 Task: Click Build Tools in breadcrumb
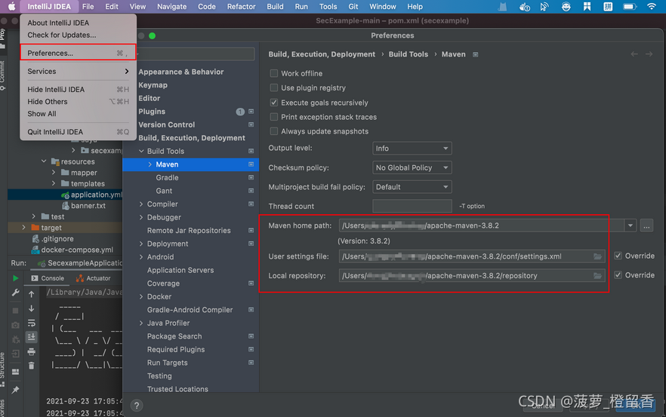coord(409,54)
